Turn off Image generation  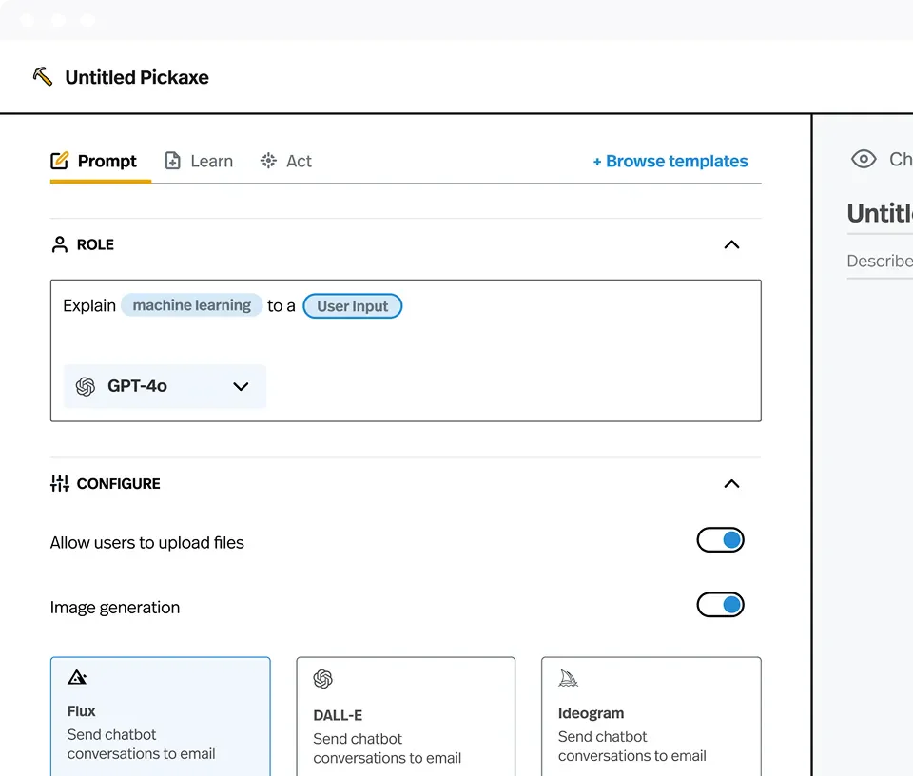point(720,605)
